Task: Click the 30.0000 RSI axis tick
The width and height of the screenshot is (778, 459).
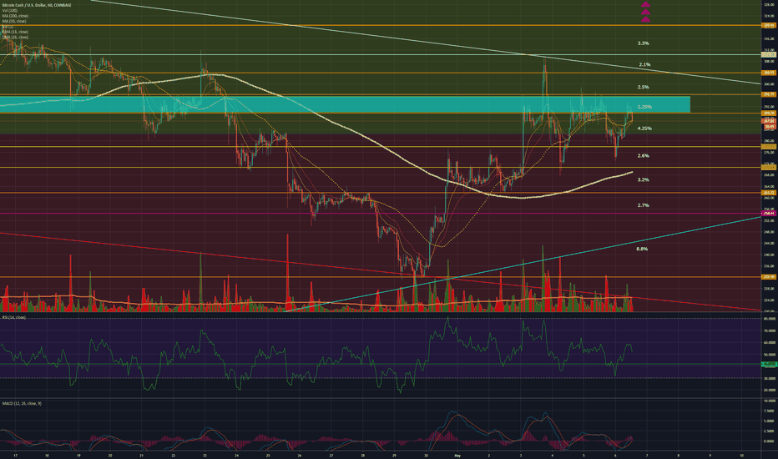Action: 770,378
